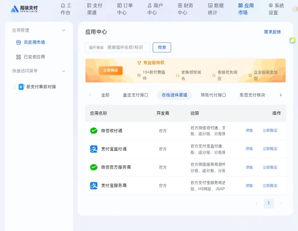Viewport: 298px width, 231px height.
Task: Click the orange 立即购买 banner button
Action: click(x=111, y=70)
